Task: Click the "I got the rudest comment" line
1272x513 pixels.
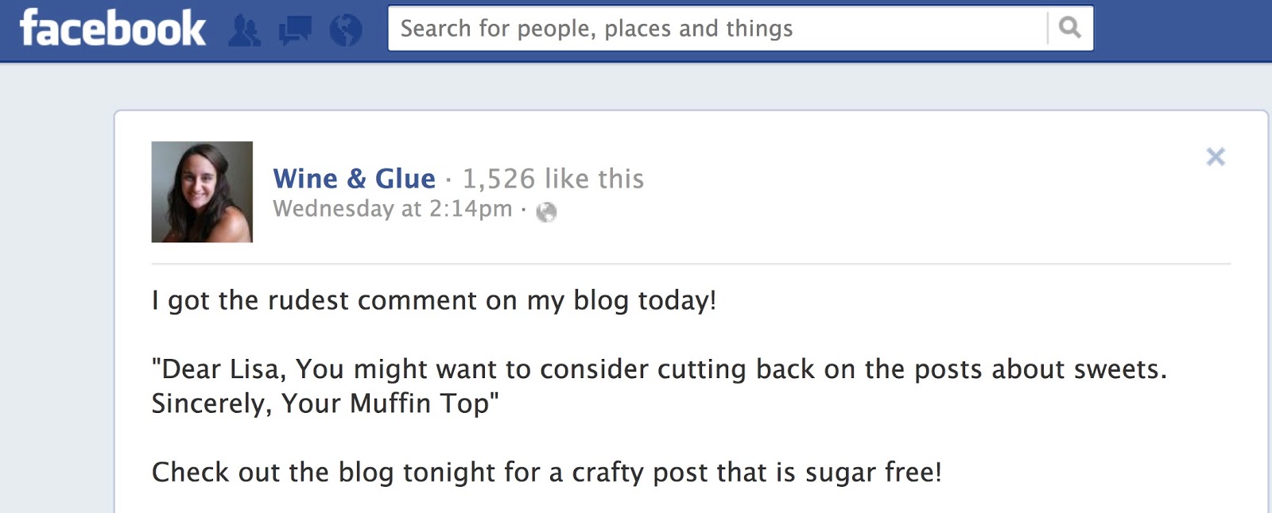Action: point(434,300)
